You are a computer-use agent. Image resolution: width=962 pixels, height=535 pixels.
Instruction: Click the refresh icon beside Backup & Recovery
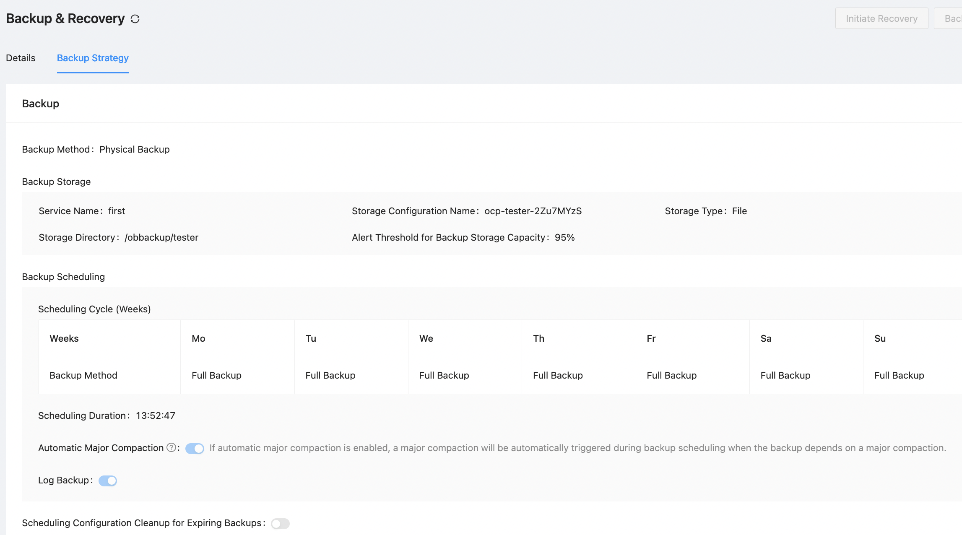tap(135, 19)
